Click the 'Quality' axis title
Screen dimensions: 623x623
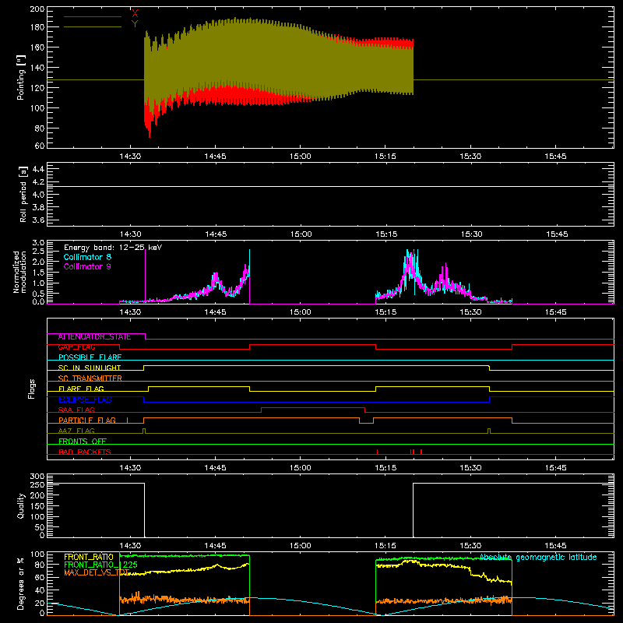pyautogui.click(x=21, y=505)
